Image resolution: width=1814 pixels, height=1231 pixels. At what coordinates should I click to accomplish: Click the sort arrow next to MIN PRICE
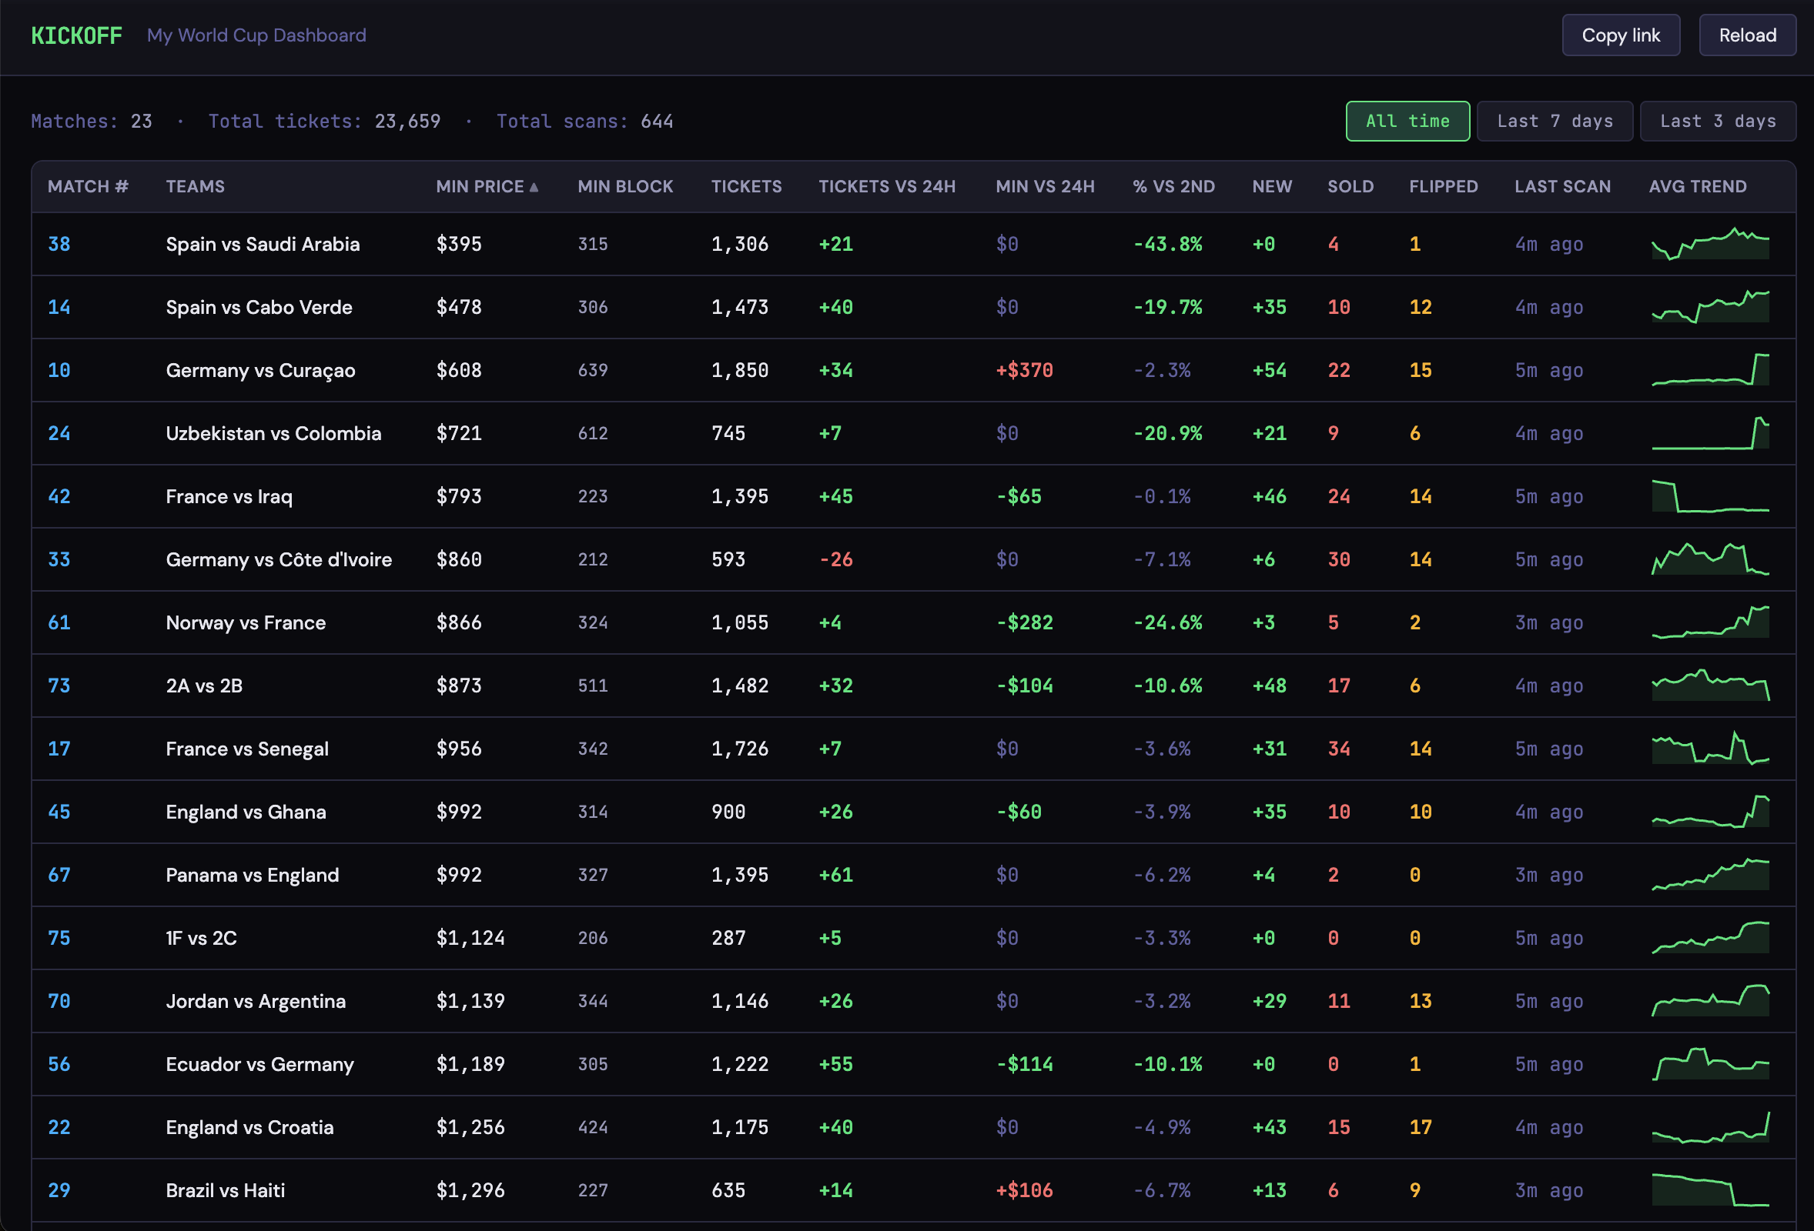point(534,186)
